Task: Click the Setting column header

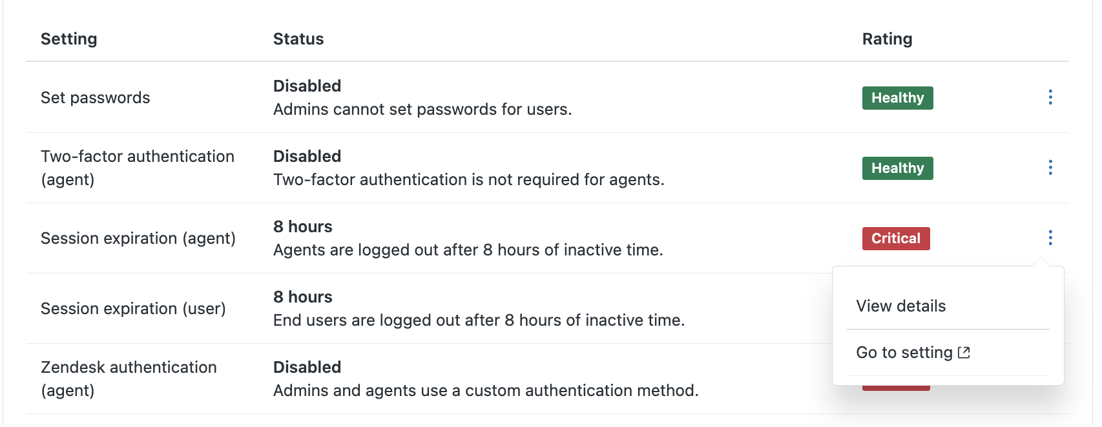Action: [68, 39]
